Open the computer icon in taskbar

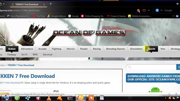pos(6,98)
